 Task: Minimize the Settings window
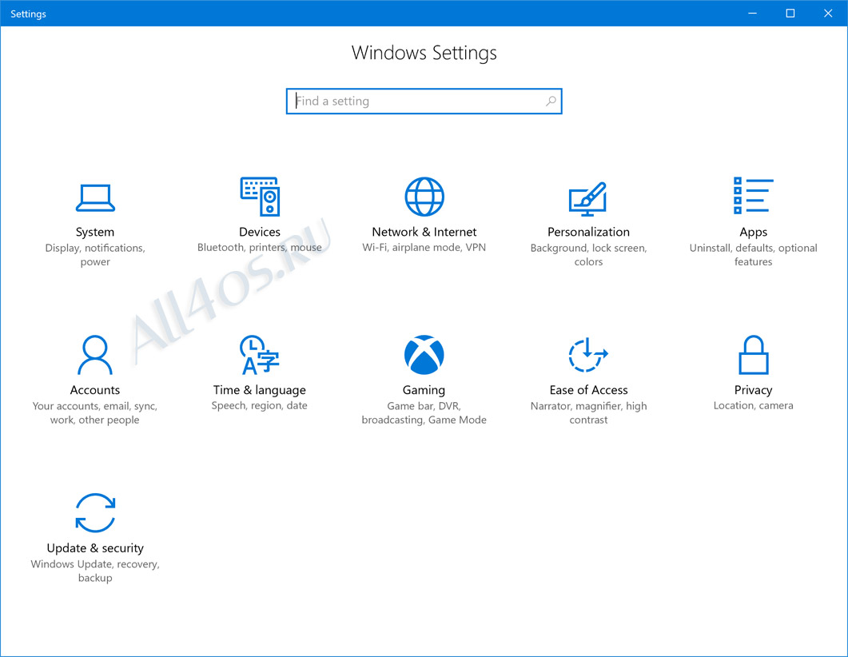(x=752, y=13)
